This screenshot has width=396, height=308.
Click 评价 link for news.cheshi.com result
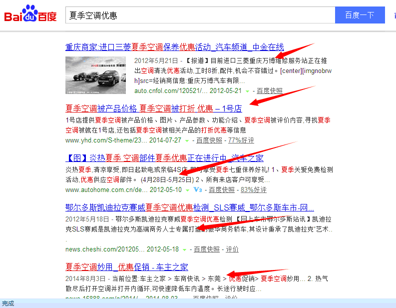[x=232, y=249]
